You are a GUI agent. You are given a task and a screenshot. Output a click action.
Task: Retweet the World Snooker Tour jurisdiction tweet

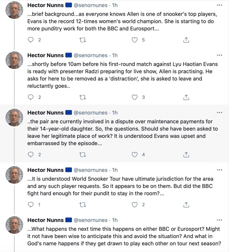(82, 205)
